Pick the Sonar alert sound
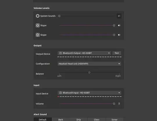This screenshot has width=157, height=121. click(115, 119)
